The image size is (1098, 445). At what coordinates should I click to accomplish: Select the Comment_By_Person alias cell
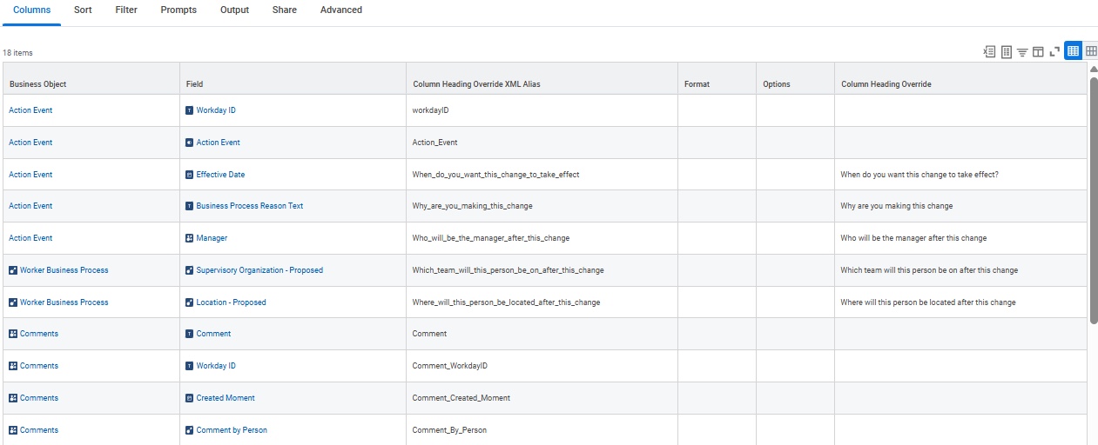(542, 430)
